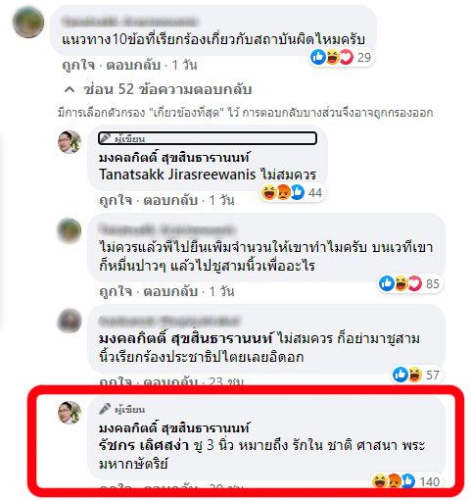Viewport: 471px width, 501px height.
Task: Click the like reaction icon beside 85
Action: (x=387, y=283)
